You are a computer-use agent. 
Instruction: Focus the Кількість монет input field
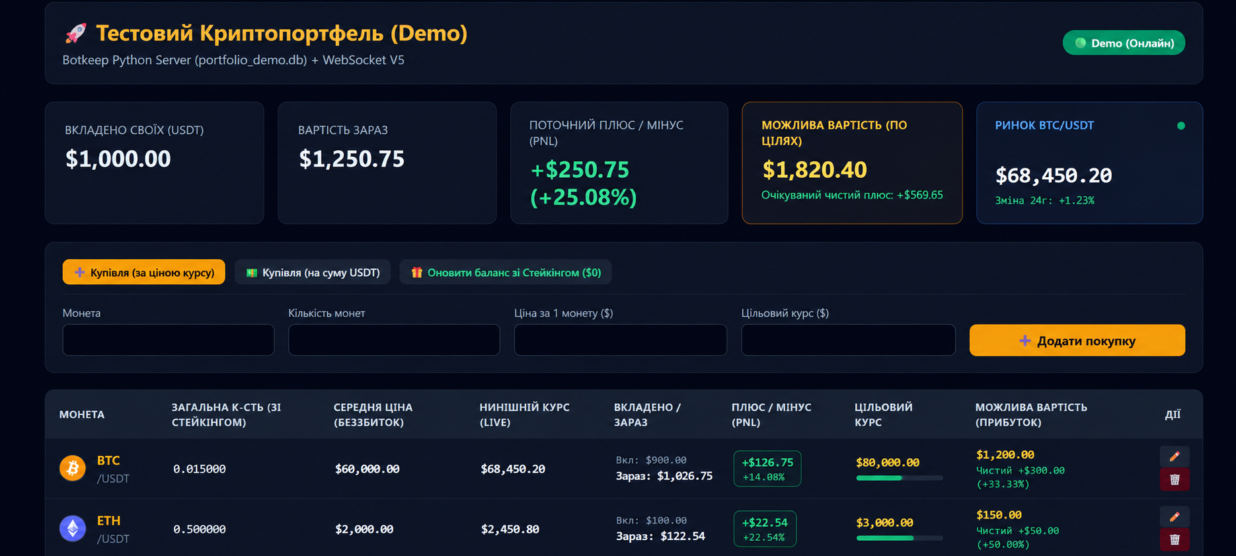[x=394, y=340]
